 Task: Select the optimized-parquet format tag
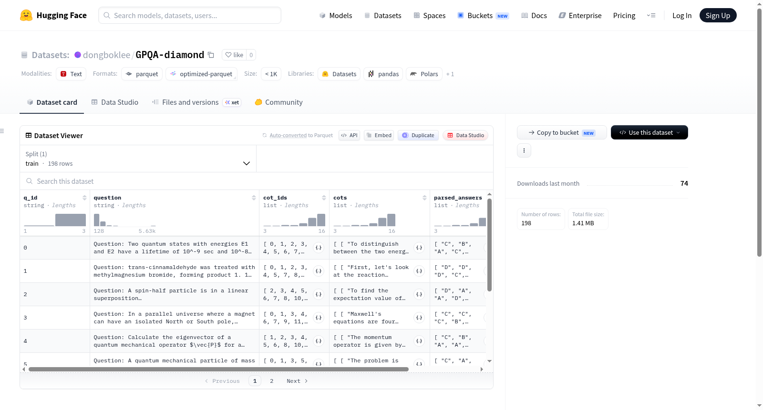(201, 74)
